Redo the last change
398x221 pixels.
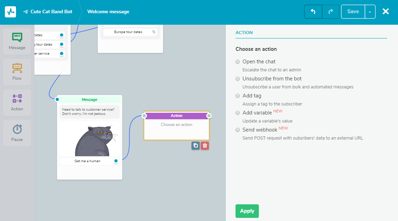click(x=331, y=12)
